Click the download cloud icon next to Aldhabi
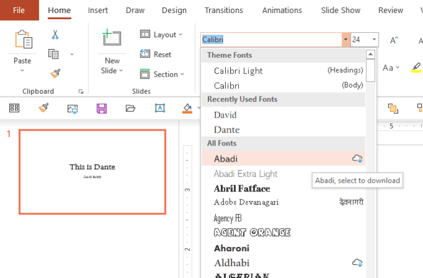This screenshot has height=278, width=423. pyautogui.click(x=357, y=262)
